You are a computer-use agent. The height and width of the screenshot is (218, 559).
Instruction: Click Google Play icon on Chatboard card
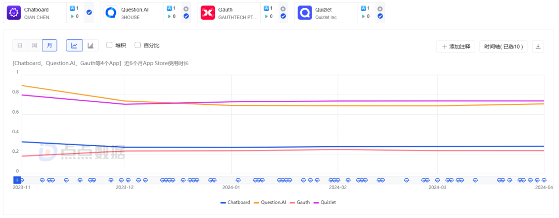point(72,17)
